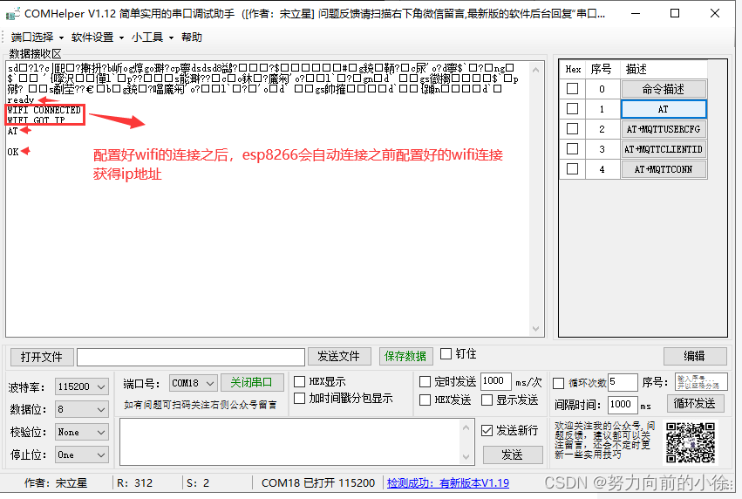Click the send text area

[x=290, y=442]
